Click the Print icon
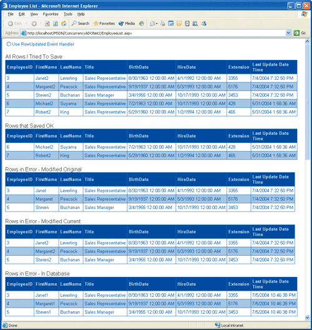Viewport: 312px width, 330px height. [162, 24]
